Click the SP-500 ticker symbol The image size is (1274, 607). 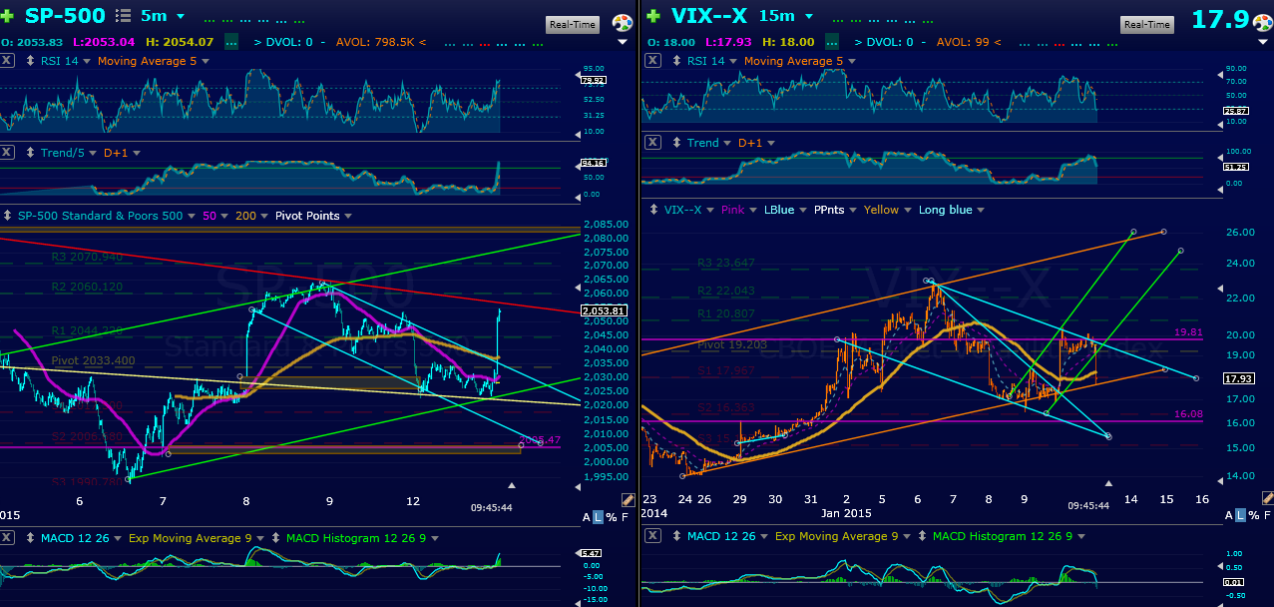[x=67, y=16]
